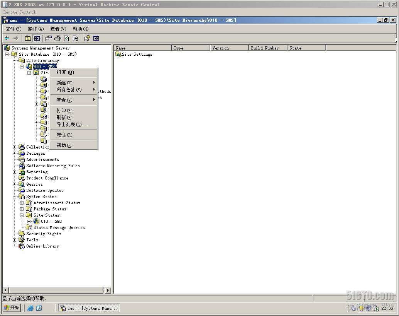Open Internet Explorer from quick launch

[30, 308]
